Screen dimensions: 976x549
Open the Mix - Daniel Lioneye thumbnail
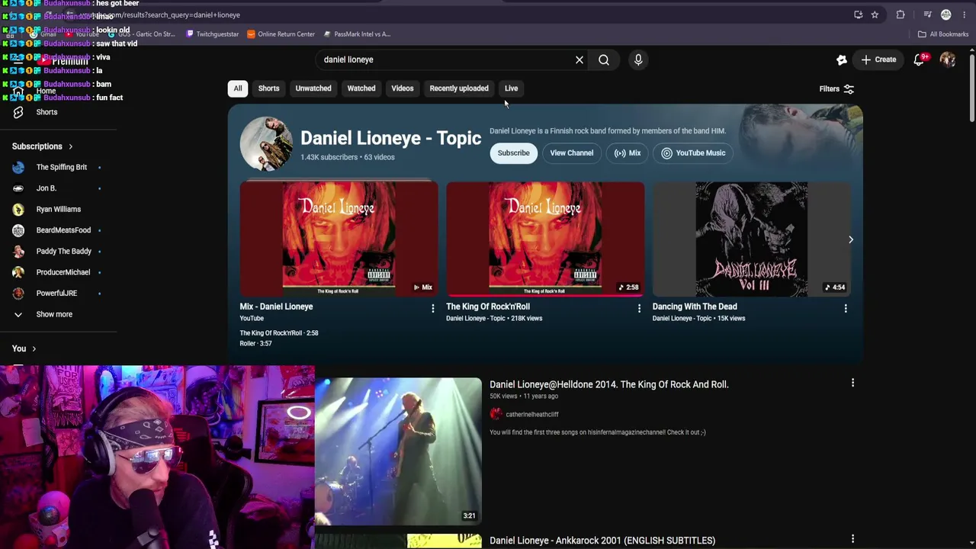[339, 238]
